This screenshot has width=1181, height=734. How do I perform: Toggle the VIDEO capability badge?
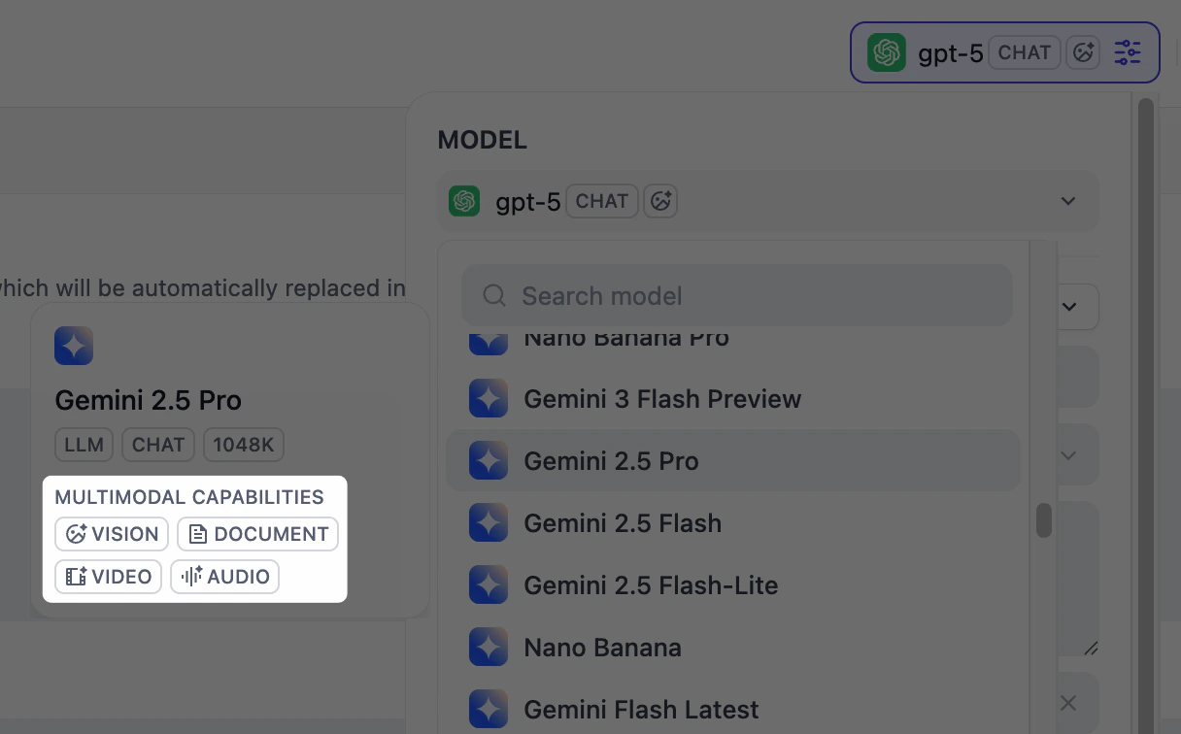click(108, 576)
